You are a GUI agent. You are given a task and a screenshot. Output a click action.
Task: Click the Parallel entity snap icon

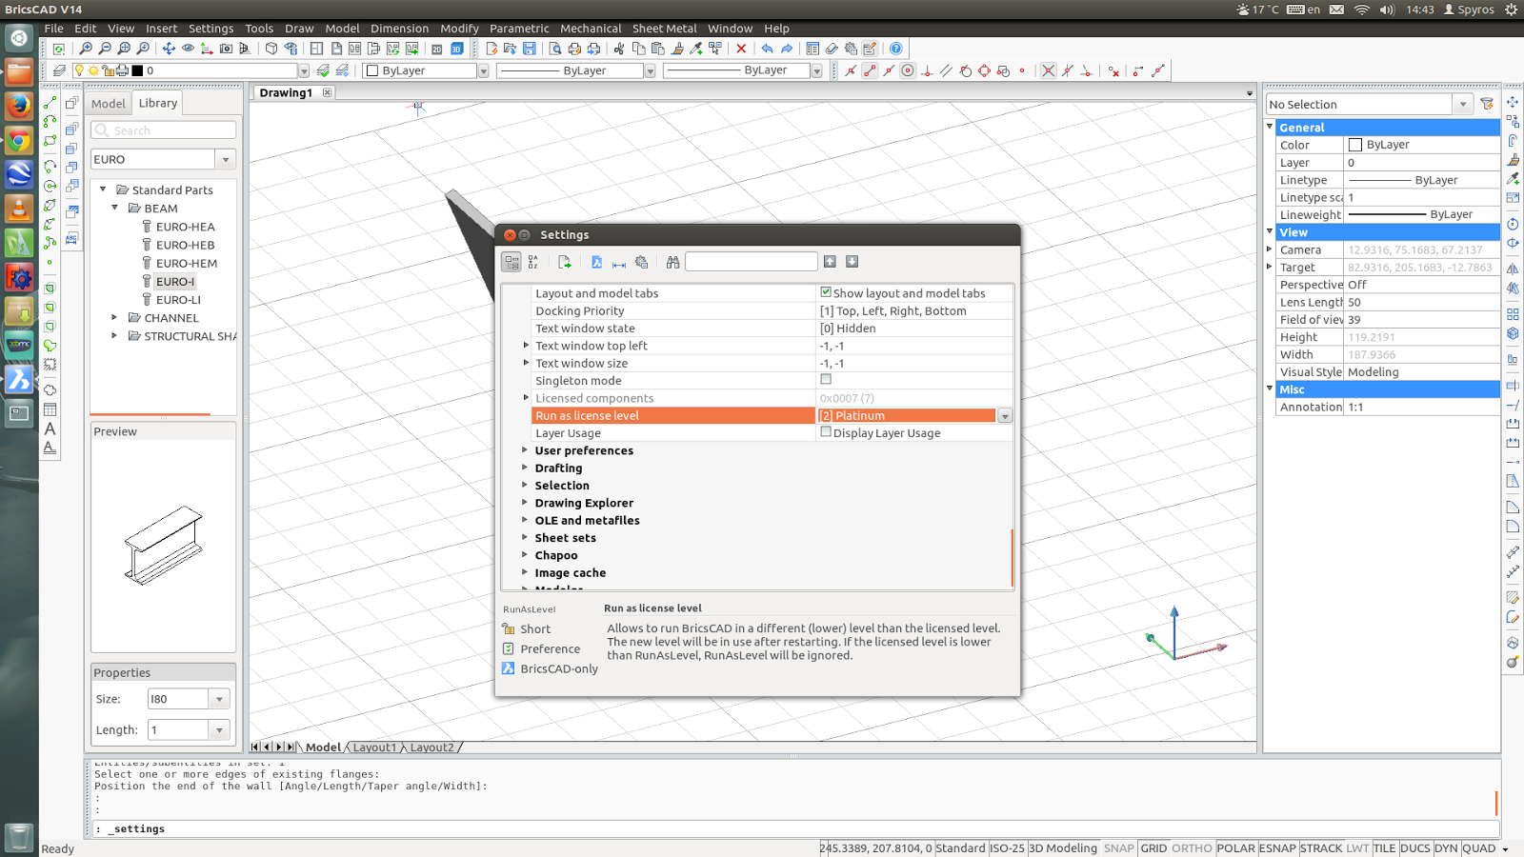[x=946, y=70]
